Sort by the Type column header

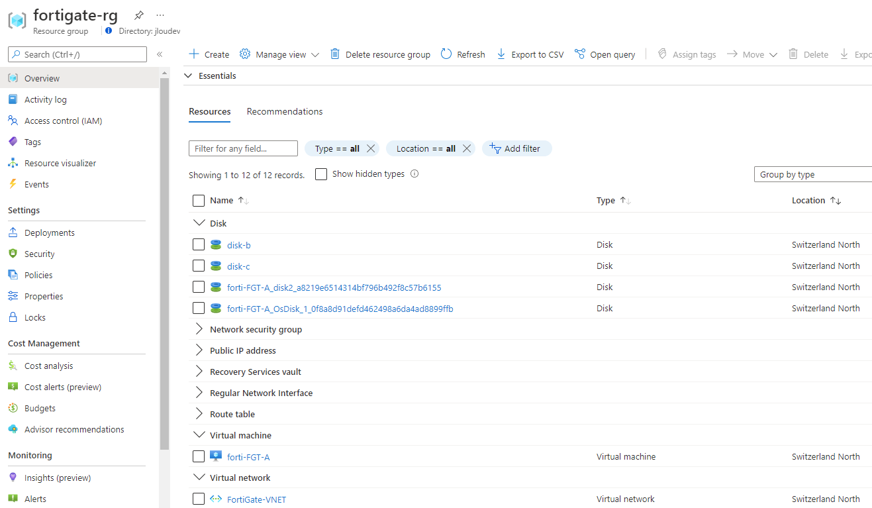tap(614, 201)
